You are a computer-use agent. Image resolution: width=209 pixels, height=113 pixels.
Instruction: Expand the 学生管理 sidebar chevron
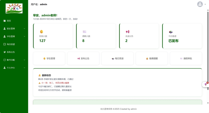(x=24, y=36)
